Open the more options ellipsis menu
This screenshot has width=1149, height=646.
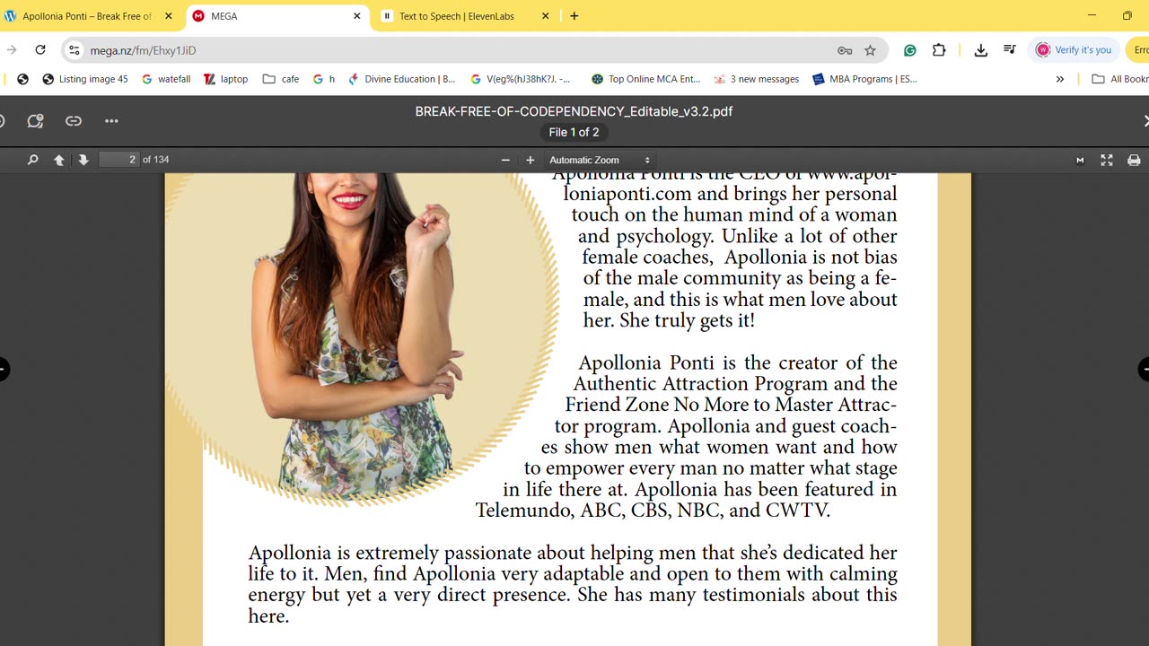click(111, 121)
